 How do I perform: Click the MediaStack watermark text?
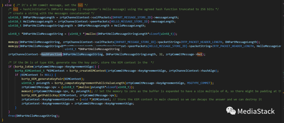click(256, 111)
